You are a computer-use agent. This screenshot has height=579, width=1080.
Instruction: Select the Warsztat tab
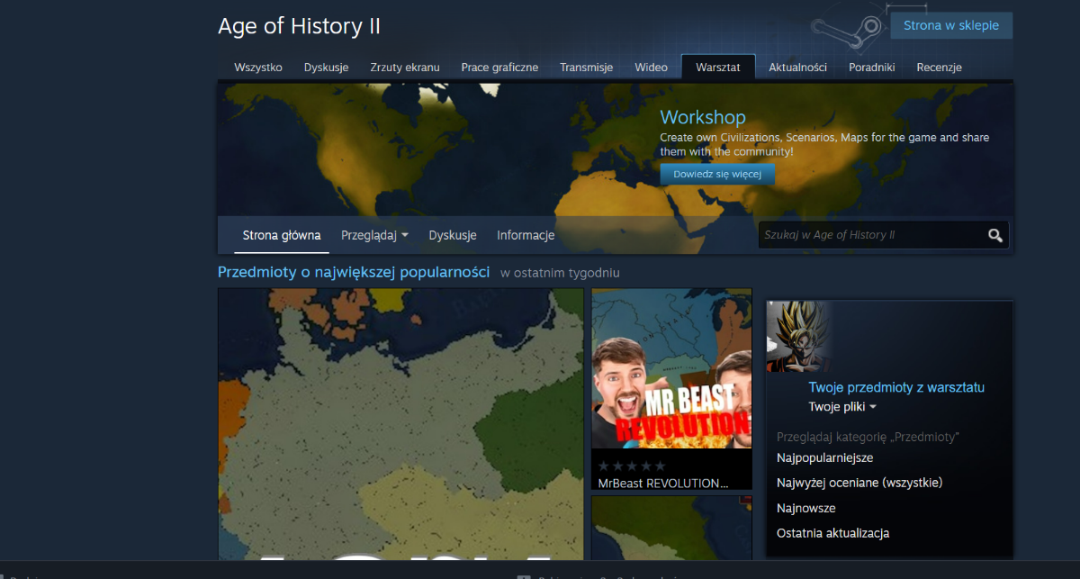(x=718, y=68)
